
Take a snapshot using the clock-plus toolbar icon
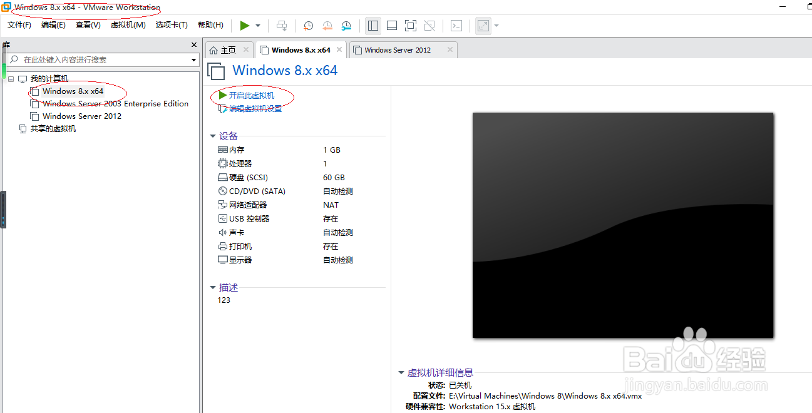coord(309,26)
